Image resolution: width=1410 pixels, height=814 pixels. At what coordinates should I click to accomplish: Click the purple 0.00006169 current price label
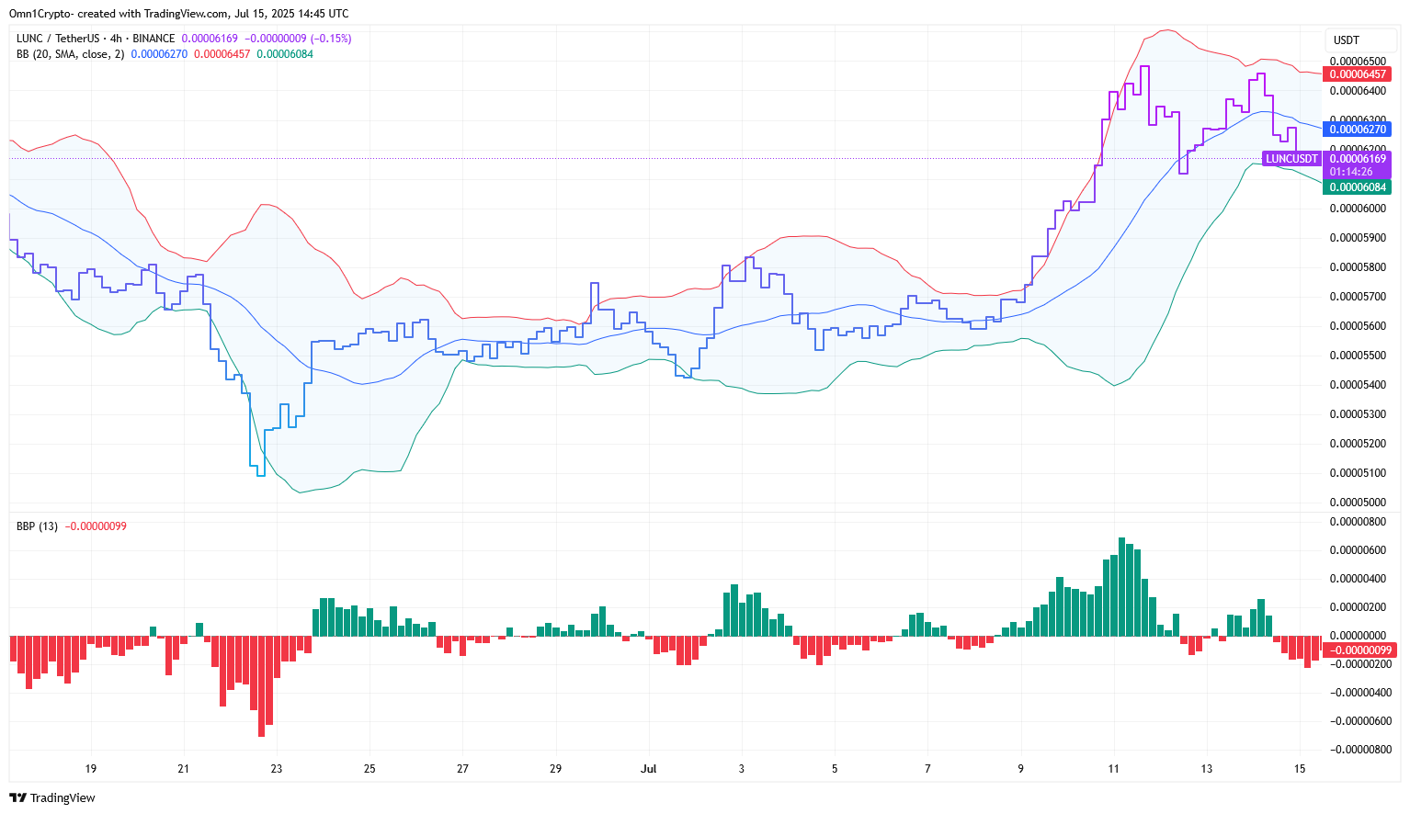[x=1358, y=159]
